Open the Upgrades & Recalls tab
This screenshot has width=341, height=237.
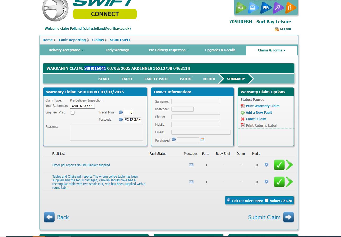(x=220, y=50)
